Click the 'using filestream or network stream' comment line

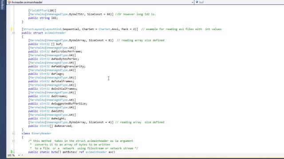[84, 148]
